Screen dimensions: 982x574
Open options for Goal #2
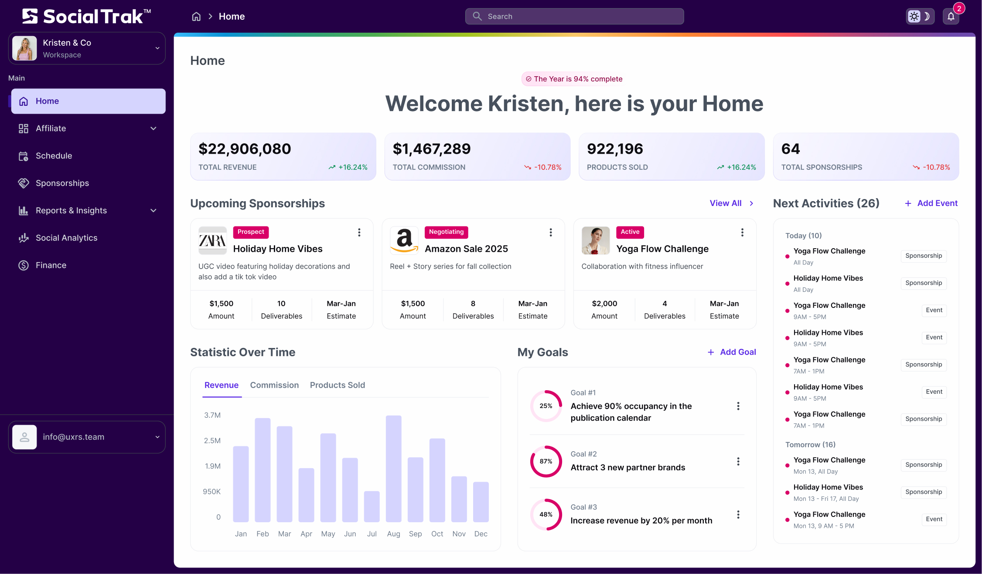[x=738, y=462]
